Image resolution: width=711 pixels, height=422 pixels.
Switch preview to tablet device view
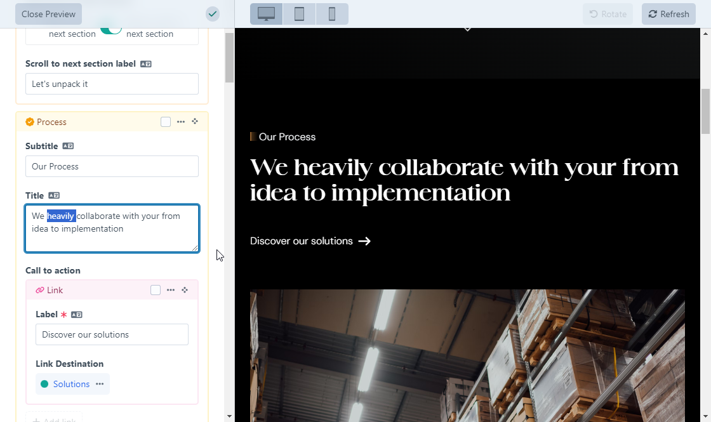[299, 14]
